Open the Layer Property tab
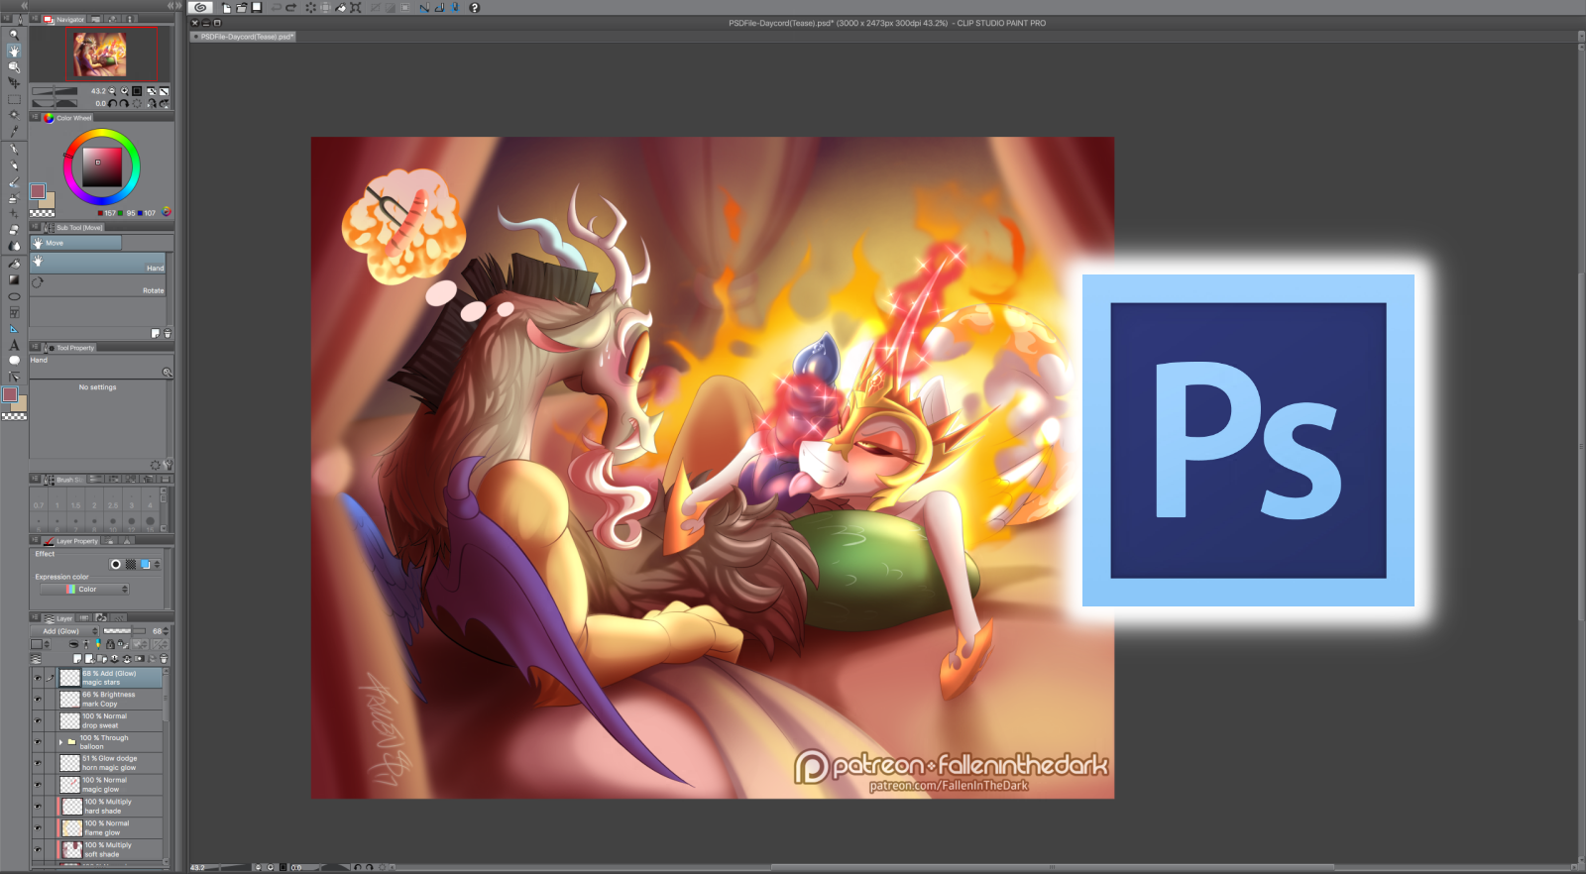1586x874 pixels. click(x=71, y=540)
